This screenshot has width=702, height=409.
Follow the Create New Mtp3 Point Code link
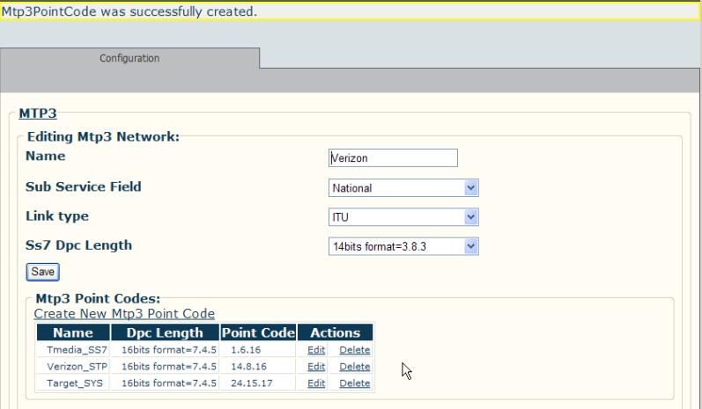(x=124, y=313)
